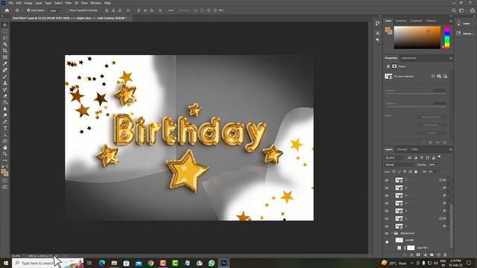Open the collapsed Libraries panel button

pyautogui.click(x=464, y=33)
